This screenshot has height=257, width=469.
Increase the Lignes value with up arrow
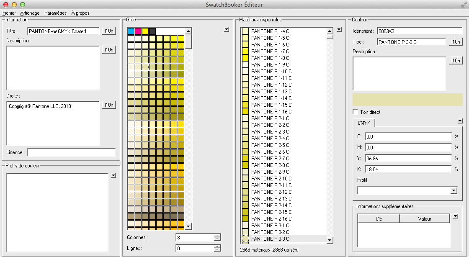pos(217,246)
